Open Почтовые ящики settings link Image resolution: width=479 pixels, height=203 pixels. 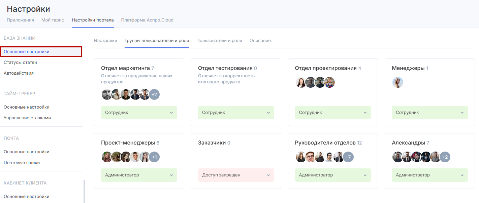tap(22, 163)
